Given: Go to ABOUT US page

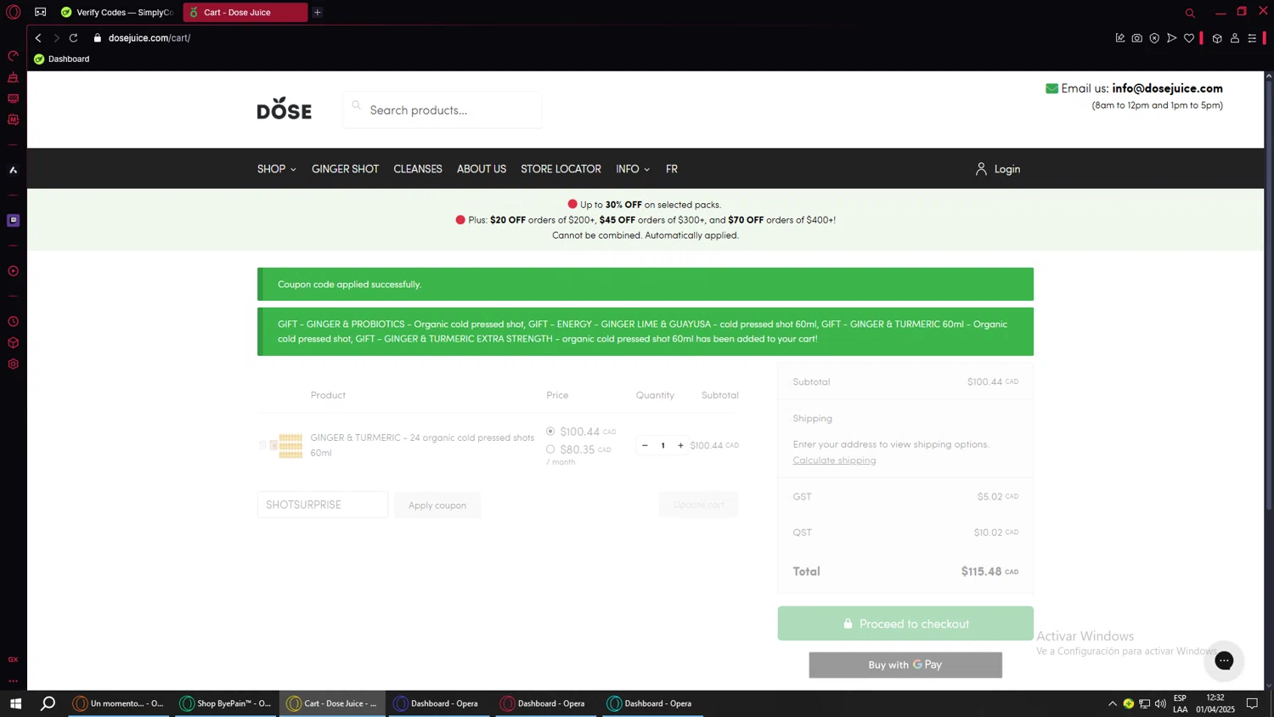Looking at the screenshot, I should click(x=482, y=169).
